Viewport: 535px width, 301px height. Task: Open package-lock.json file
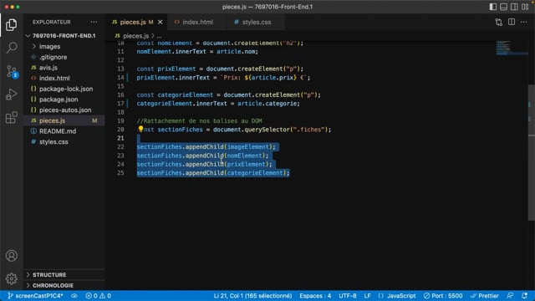(x=64, y=89)
